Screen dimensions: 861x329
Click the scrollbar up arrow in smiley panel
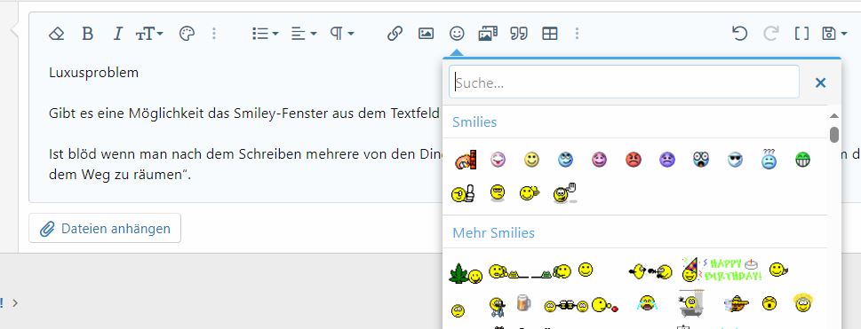pos(834,115)
